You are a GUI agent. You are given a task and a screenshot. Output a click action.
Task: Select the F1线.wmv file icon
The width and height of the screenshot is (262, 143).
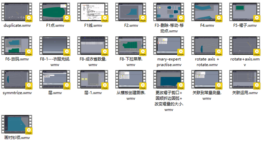point(93,12)
